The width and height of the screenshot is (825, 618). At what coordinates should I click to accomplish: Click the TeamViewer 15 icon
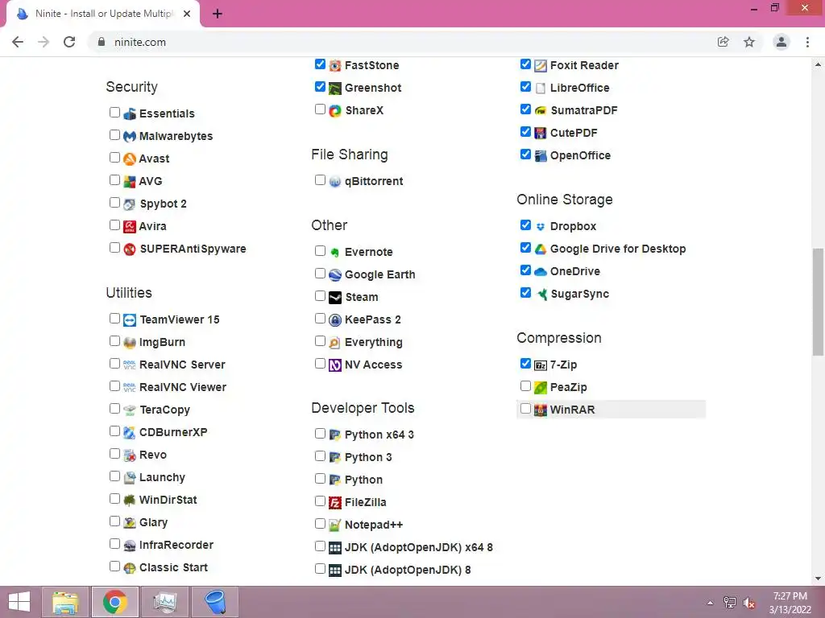point(130,320)
